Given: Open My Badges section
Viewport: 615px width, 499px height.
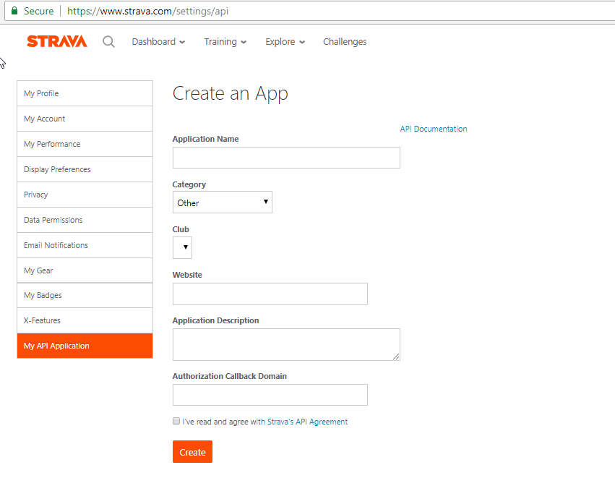Looking at the screenshot, I should tap(85, 295).
